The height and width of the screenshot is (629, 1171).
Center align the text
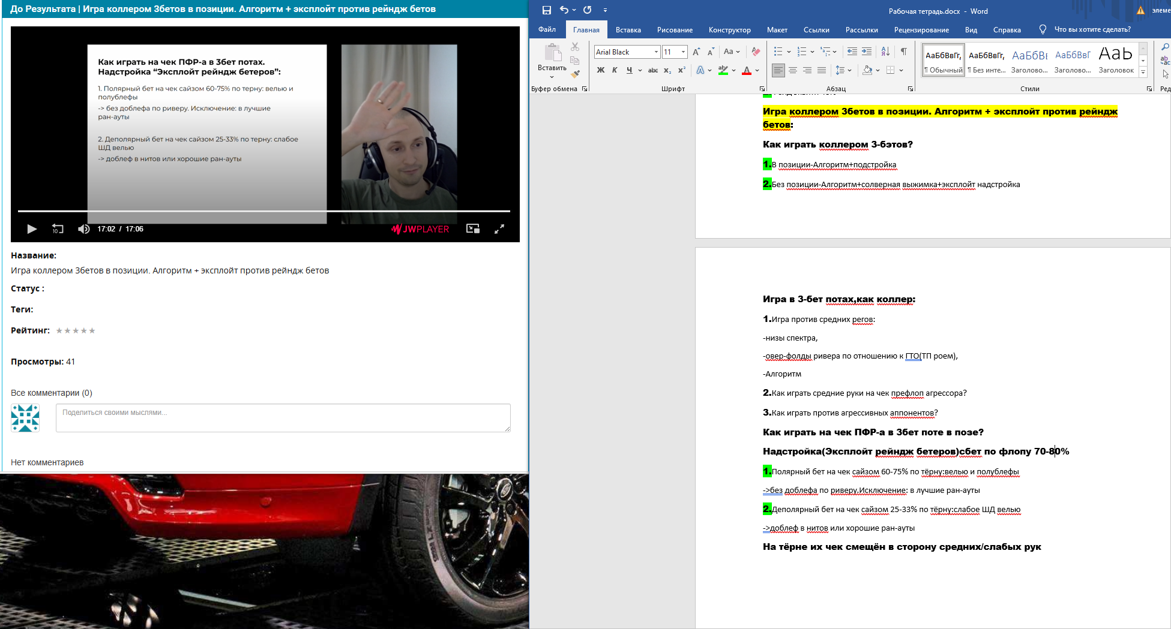pos(793,70)
